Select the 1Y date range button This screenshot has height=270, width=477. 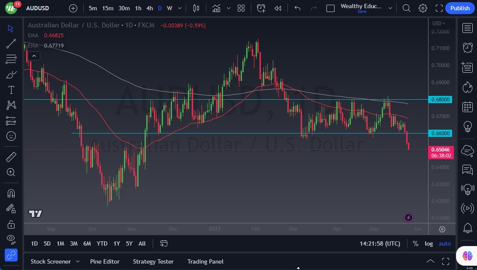[117, 243]
